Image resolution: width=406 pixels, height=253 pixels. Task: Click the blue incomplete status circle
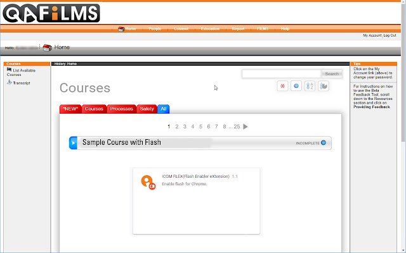coord(324,142)
